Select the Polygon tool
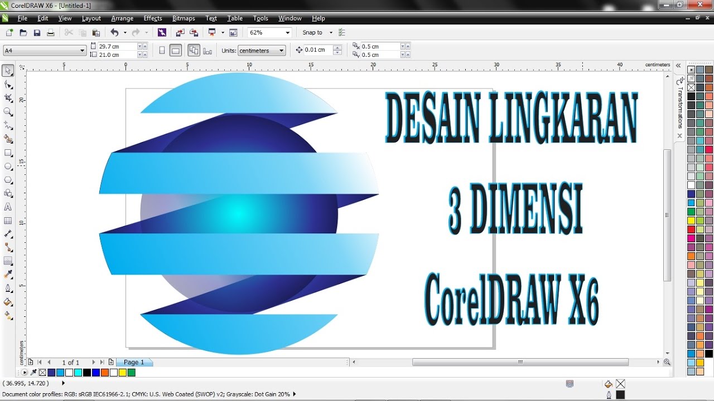This screenshot has height=401, width=714. point(8,180)
